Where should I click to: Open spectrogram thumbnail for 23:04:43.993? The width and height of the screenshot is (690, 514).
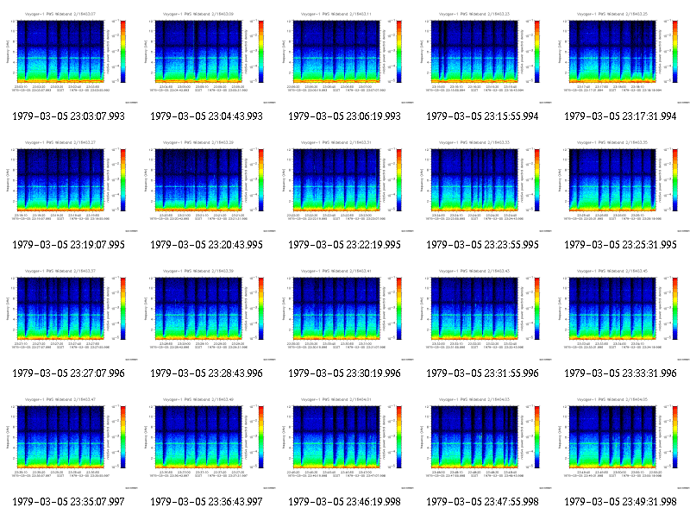pos(207,58)
